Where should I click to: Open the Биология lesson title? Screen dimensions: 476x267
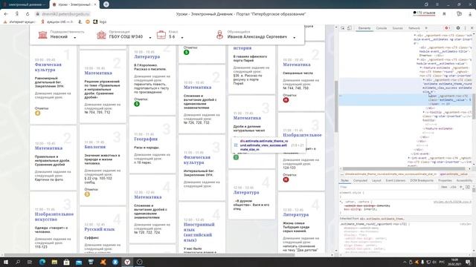[95, 147]
